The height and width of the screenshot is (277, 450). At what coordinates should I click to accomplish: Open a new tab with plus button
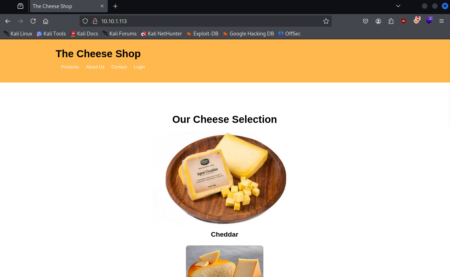pos(115,6)
